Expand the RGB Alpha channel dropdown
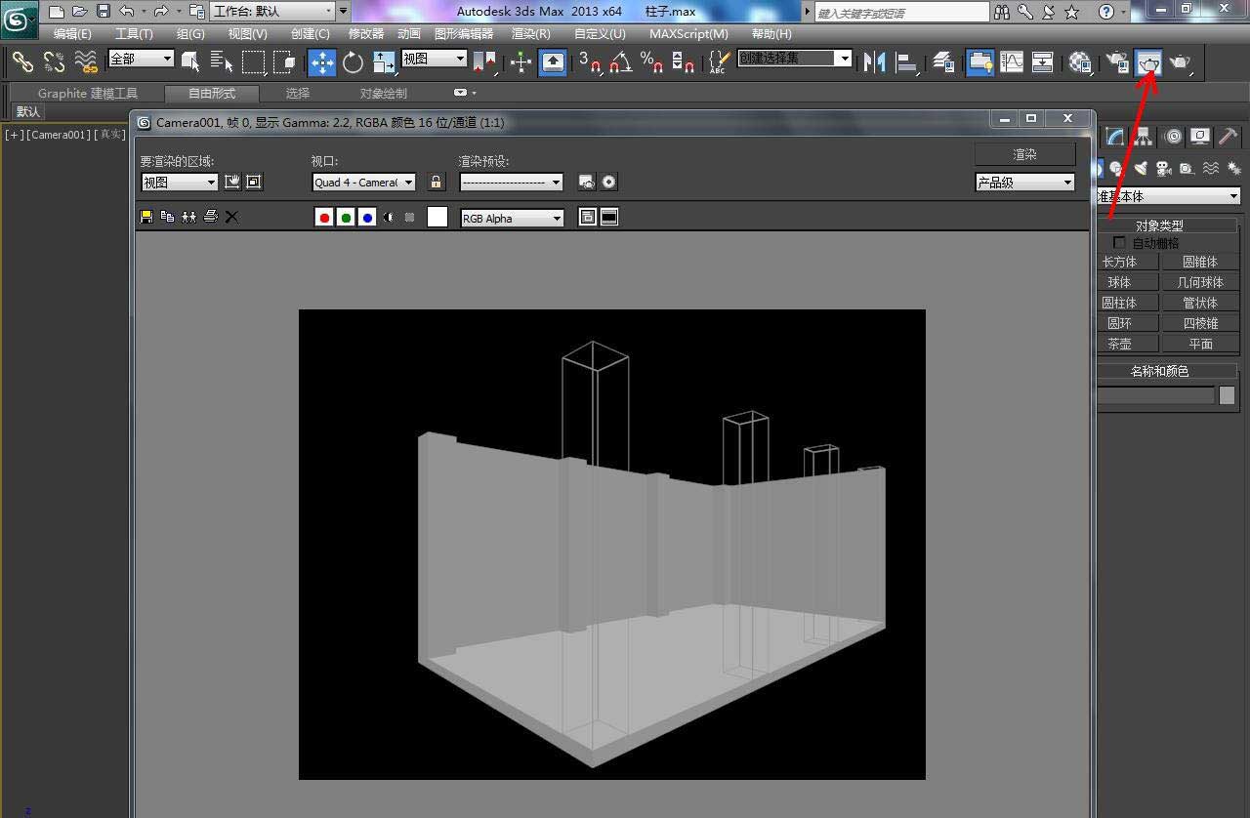This screenshot has width=1250, height=818. pos(513,219)
